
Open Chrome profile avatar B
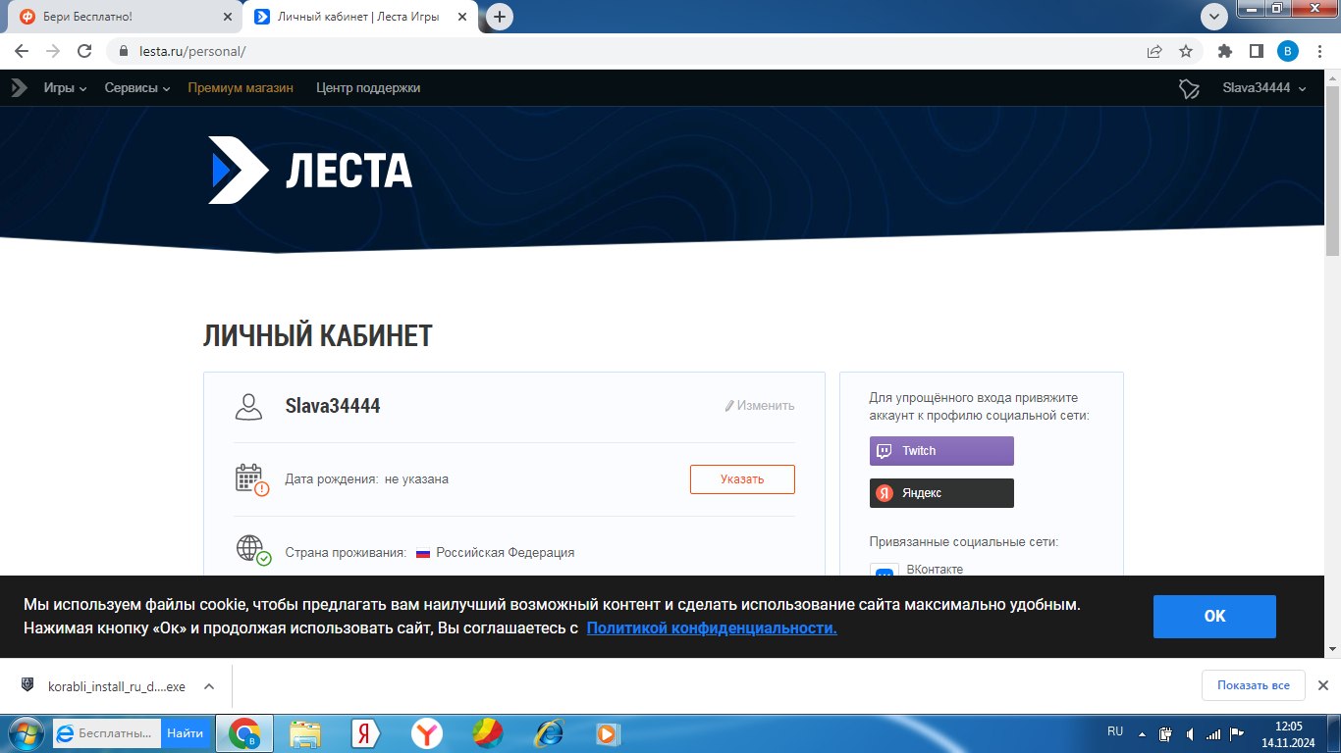coord(1287,51)
